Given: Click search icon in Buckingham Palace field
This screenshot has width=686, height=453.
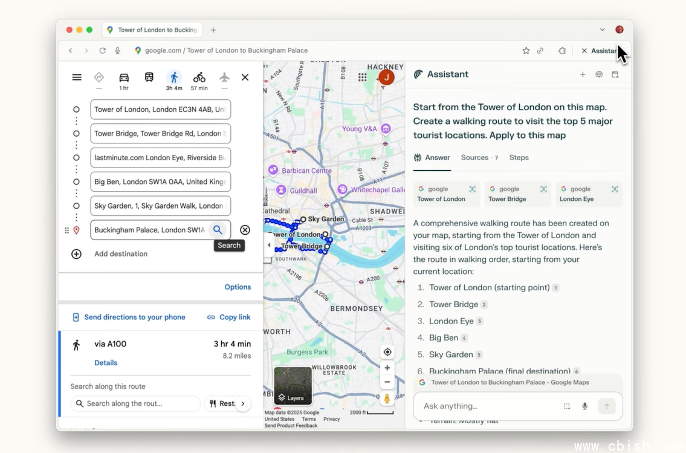Looking at the screenshot, I should coord(218,230).
